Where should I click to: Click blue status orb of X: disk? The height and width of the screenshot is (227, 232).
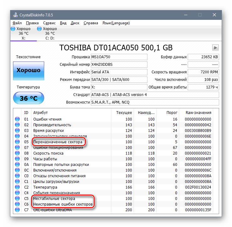pyautogui.click(x=13, y=29)
